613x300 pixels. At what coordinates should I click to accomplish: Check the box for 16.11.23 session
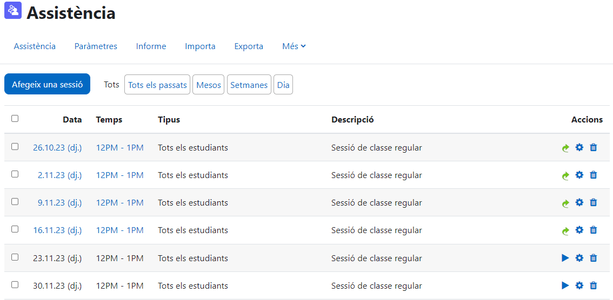(x=15, y=229)
